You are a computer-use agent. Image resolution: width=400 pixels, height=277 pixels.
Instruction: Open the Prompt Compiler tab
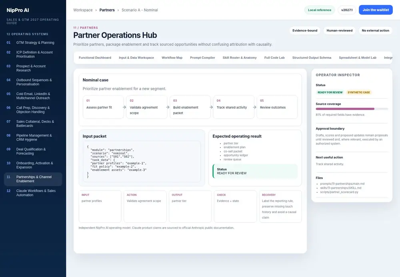point(202,58)
